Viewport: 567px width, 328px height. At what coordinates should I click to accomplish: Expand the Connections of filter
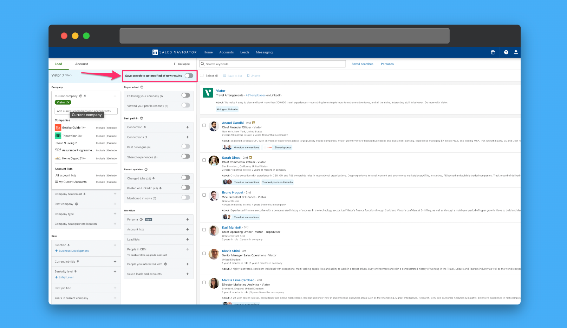click(x=187, y=137)
